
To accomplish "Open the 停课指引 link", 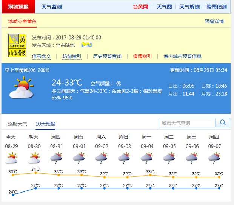I will (142, 56).
